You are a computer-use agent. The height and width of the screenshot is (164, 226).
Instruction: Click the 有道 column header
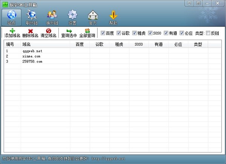(159, 44)
